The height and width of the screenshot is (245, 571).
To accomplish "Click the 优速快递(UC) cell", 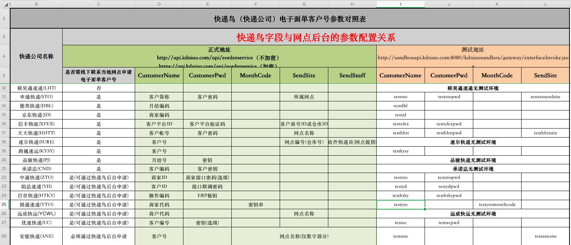I will [36, 223].
